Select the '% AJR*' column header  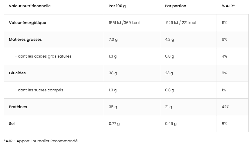point(228,6)
